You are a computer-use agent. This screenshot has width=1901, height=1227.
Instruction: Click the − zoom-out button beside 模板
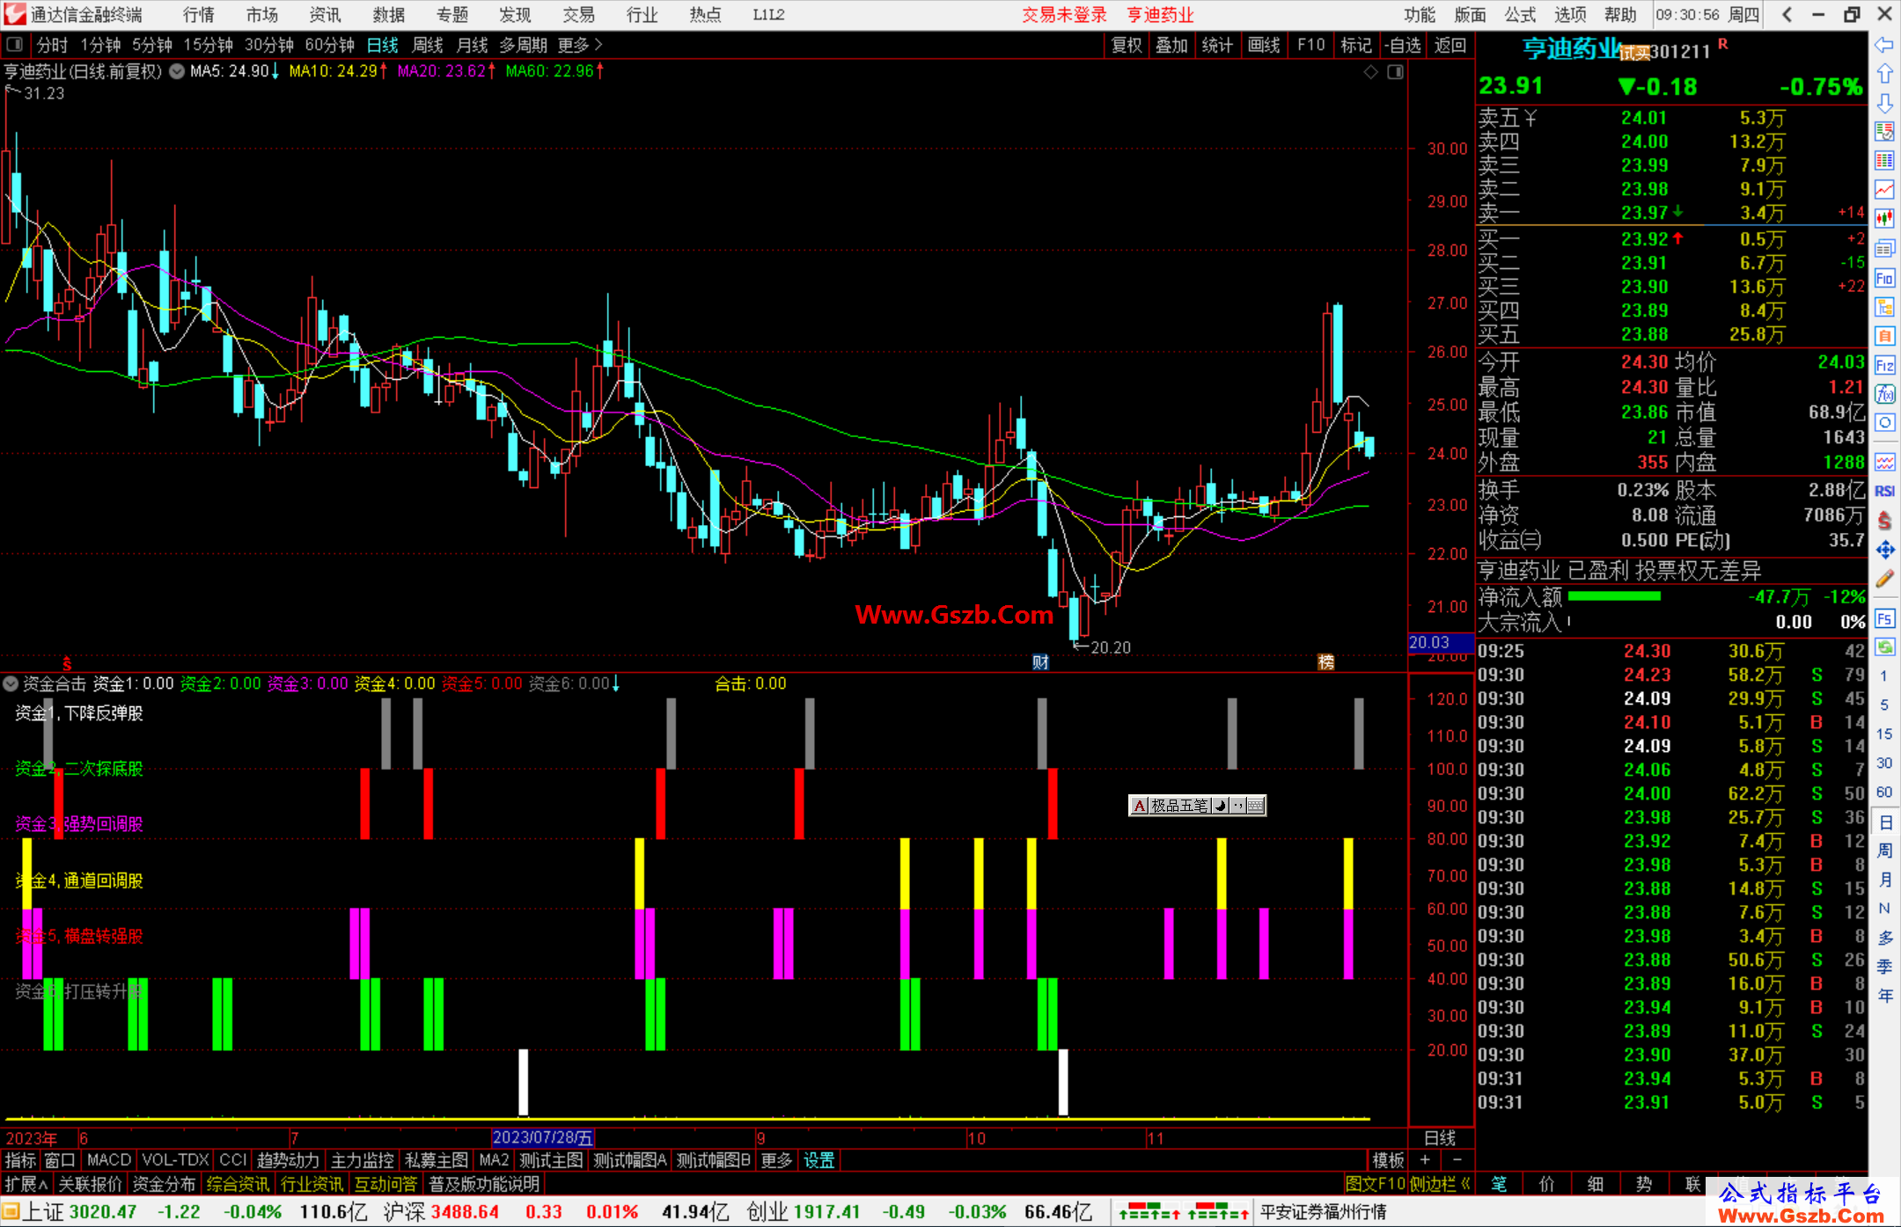click(x=1457, y=1161)
